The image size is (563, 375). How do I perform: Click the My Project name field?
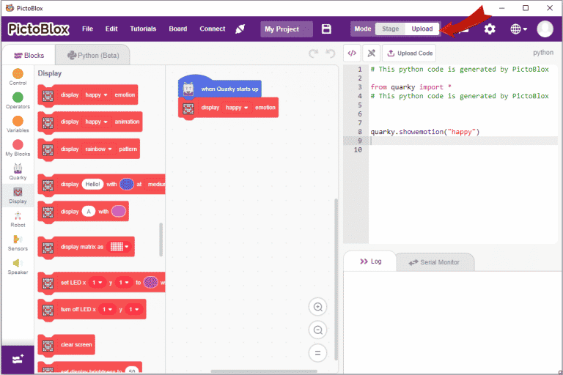click(x=286, y=29)
